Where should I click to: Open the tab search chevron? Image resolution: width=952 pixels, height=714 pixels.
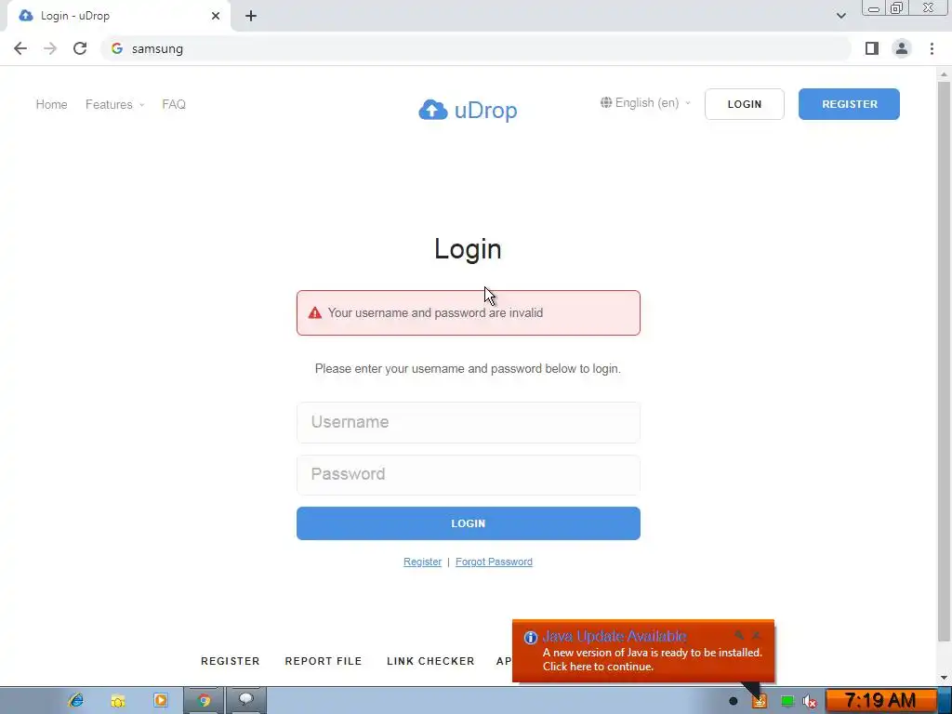click(840, 16)
